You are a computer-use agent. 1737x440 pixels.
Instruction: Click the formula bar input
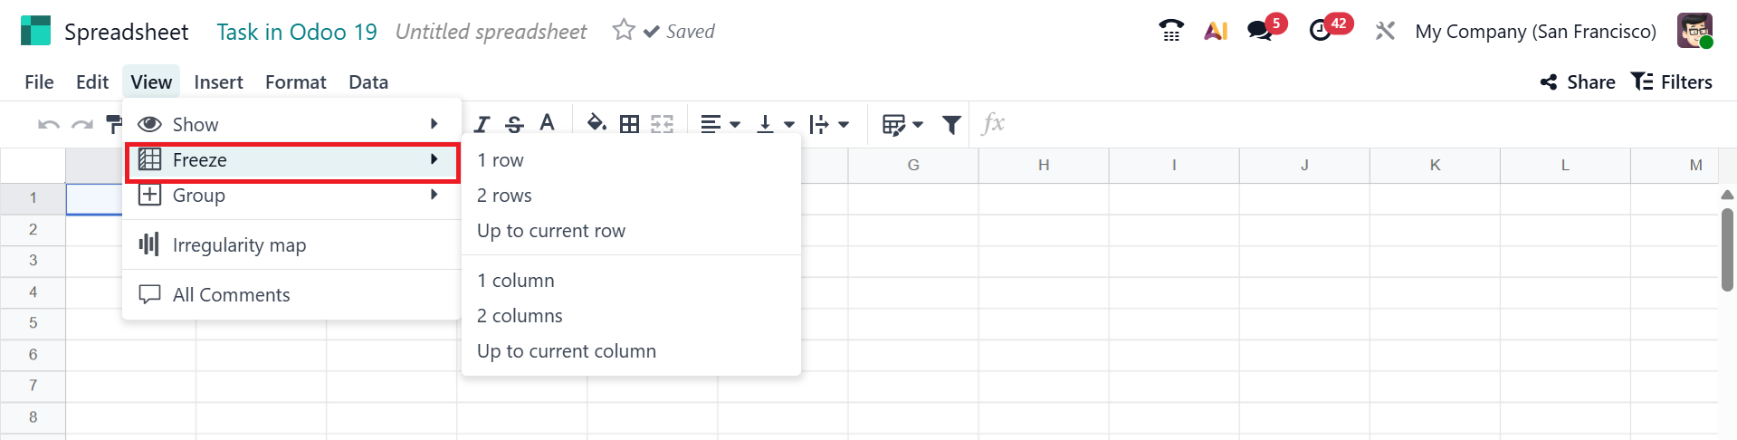coord(1358,124)
